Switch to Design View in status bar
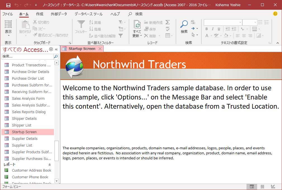Viewport: 282px width, 190px height. 273,187
